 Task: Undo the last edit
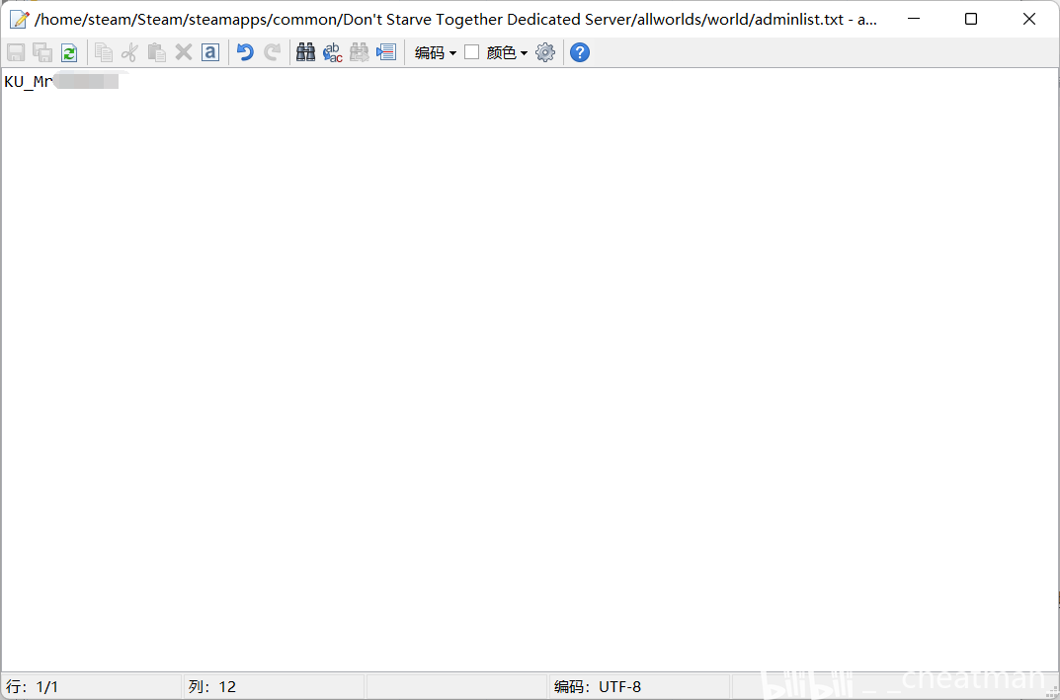(x=245, y=52)
